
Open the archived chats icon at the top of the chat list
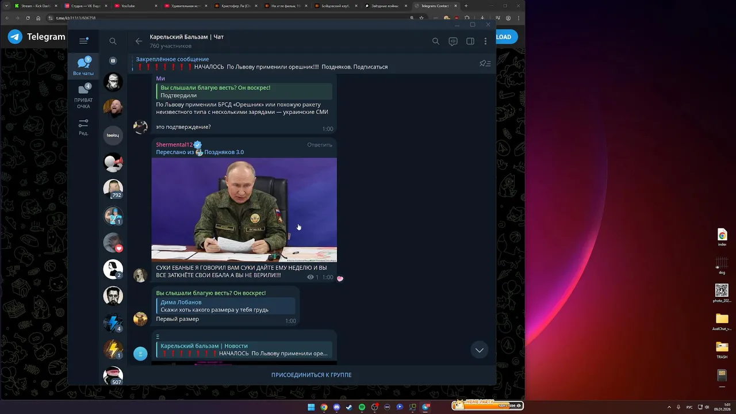click(x=113, y=60)
